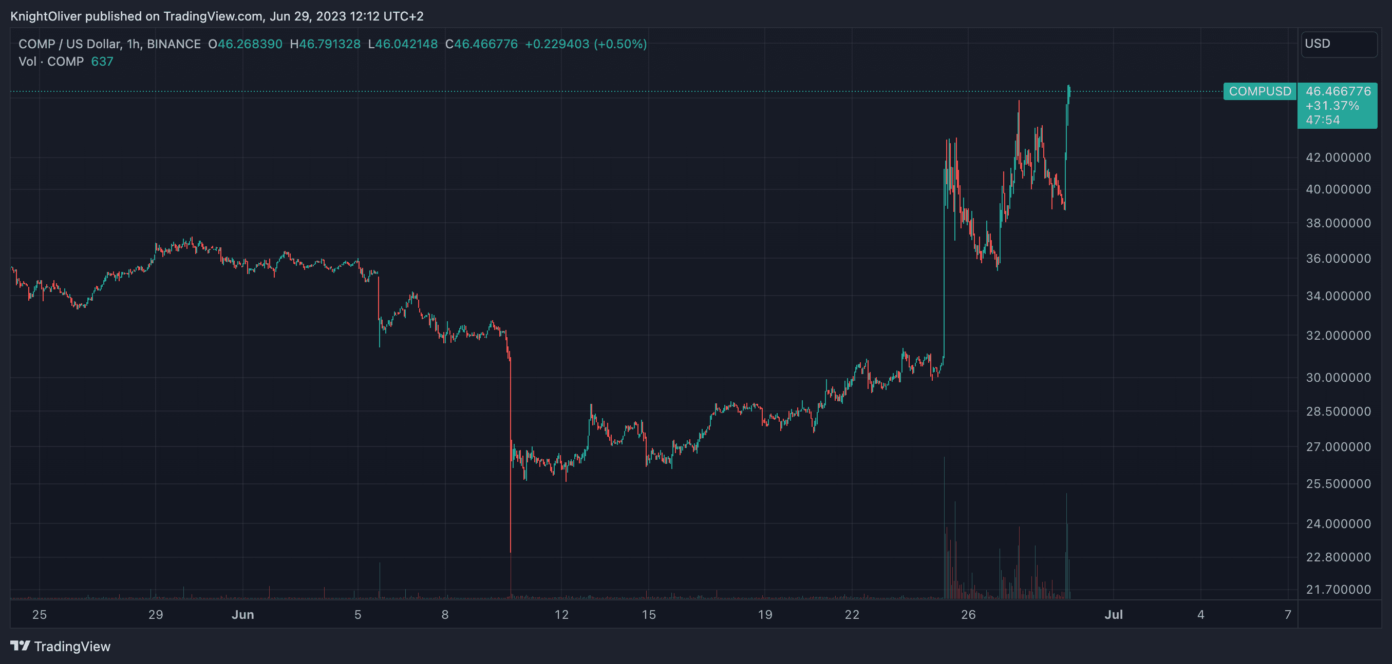Click the +0.229403 (+0.50%) change text
The image size is (1392, 664).
(x=586, y=44)
